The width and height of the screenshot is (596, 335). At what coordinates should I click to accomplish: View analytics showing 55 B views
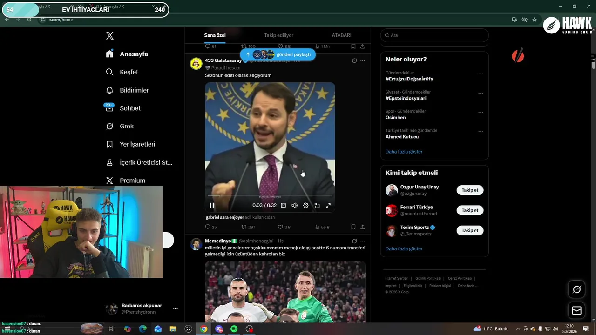(x=322, y=227)
